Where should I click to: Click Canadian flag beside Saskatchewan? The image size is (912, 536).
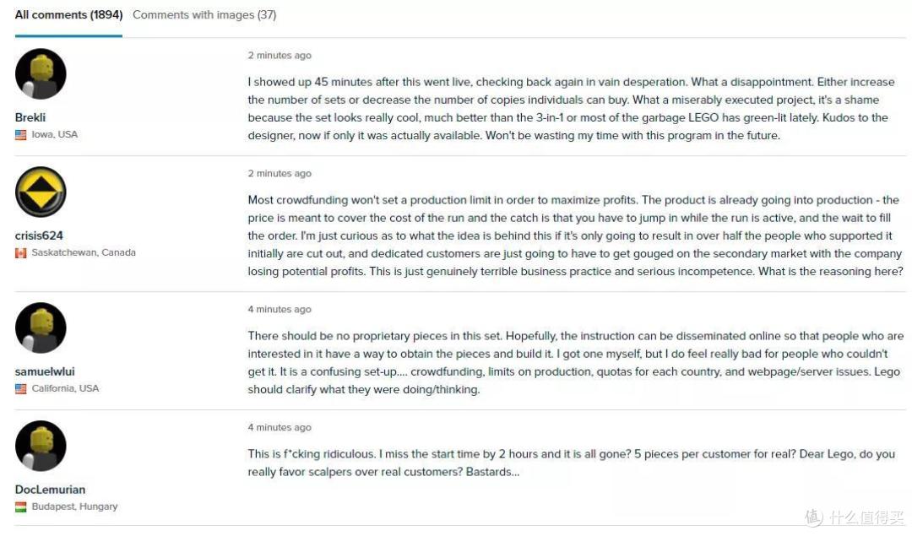click(21, 253)
